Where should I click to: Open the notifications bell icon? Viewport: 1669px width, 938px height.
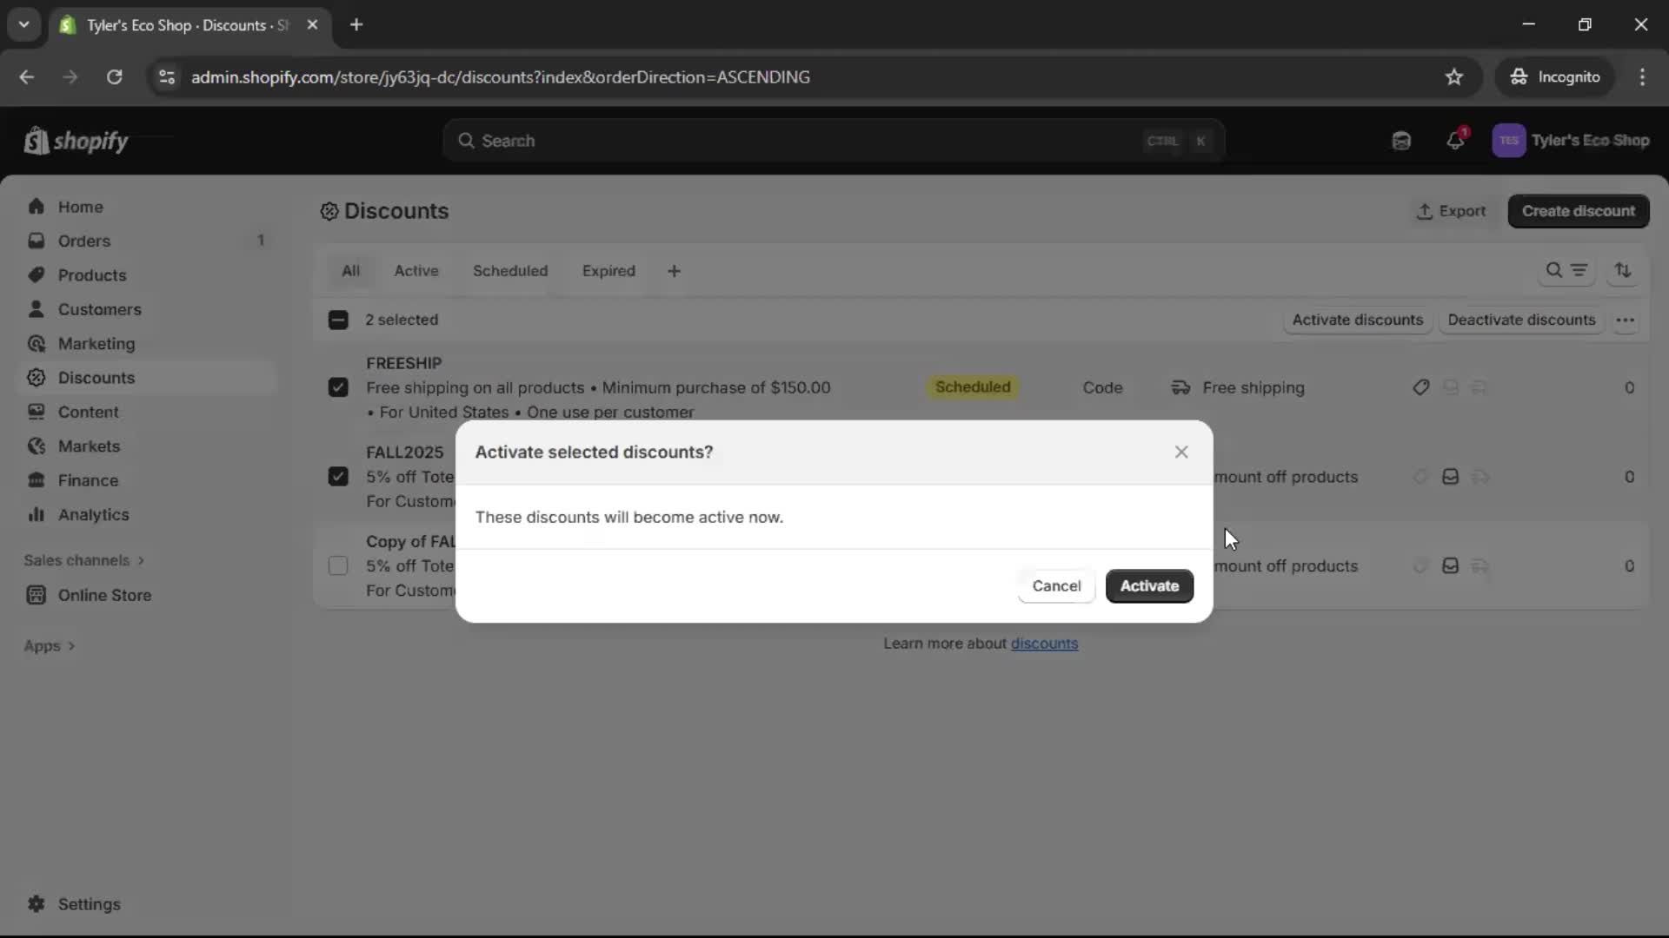click(x=1456, y=140)
